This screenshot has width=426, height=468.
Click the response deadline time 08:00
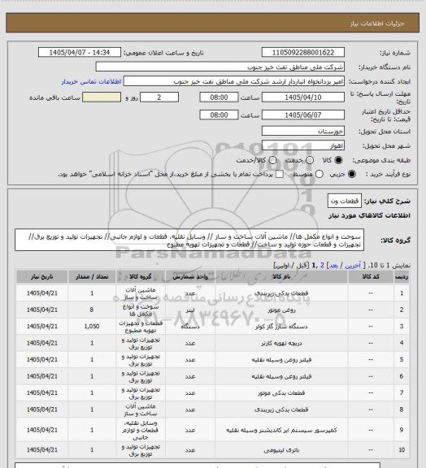pyautogui.click(x=219, y=97)
